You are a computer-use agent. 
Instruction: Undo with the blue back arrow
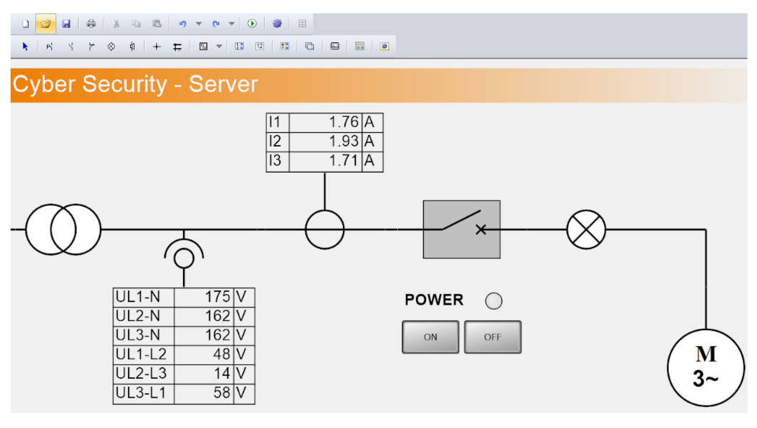pyautogui.click(x=183, y=23)
